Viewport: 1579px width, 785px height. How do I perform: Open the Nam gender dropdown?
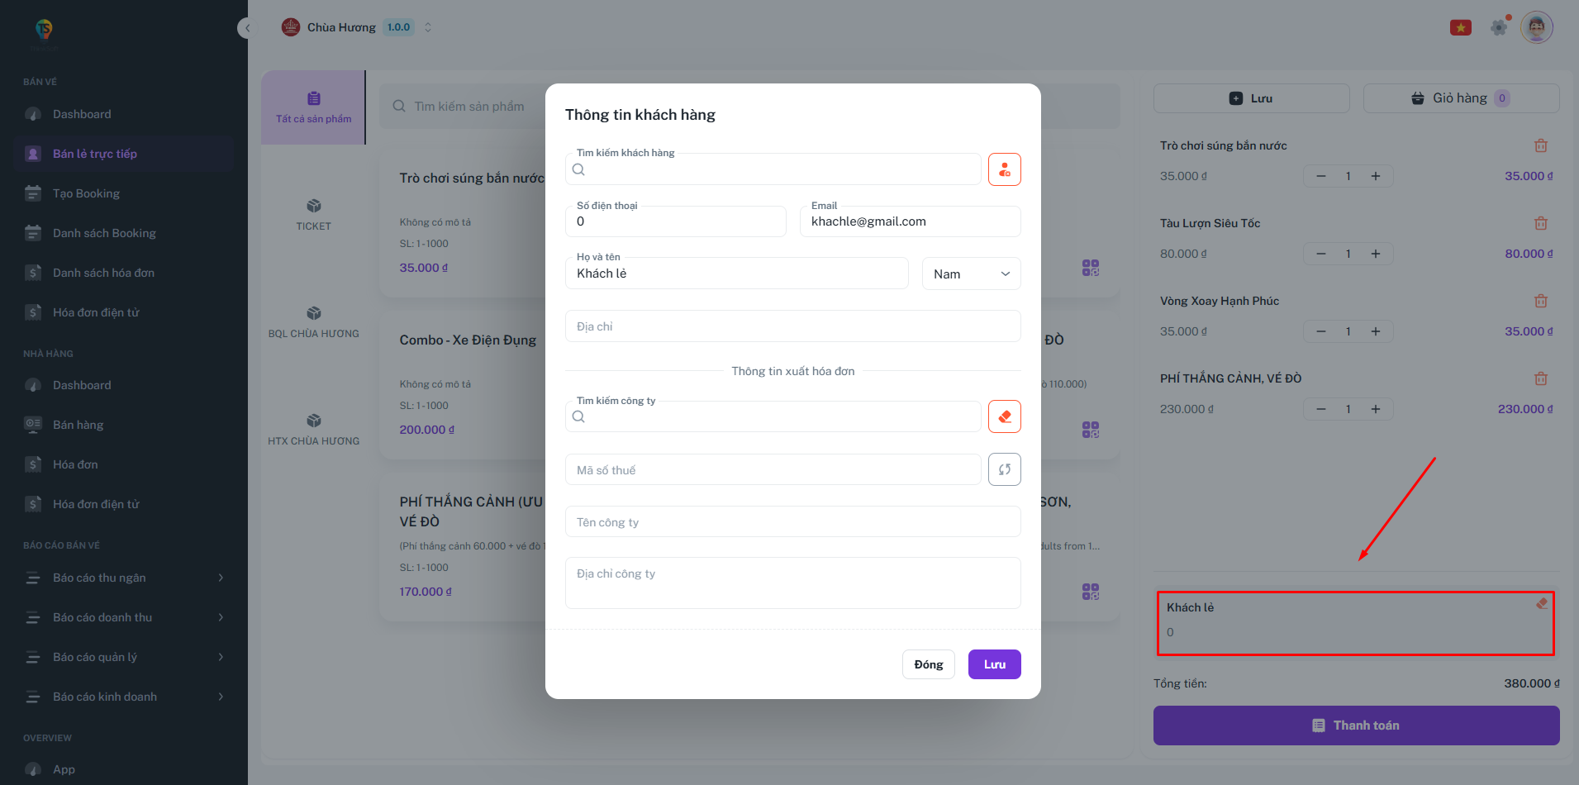[971, 274]
